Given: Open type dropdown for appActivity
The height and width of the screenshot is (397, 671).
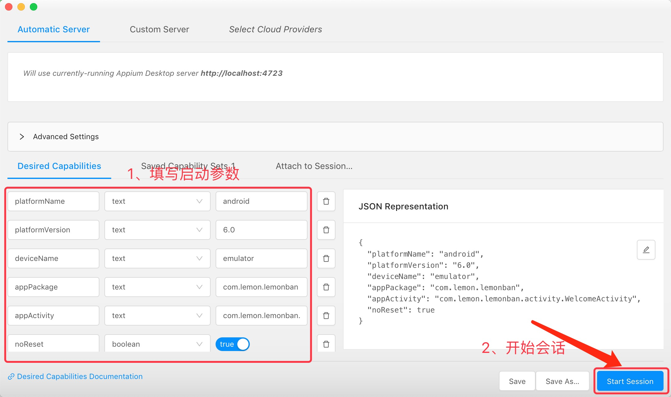Looking at the screenshot, I should point(157,316).
